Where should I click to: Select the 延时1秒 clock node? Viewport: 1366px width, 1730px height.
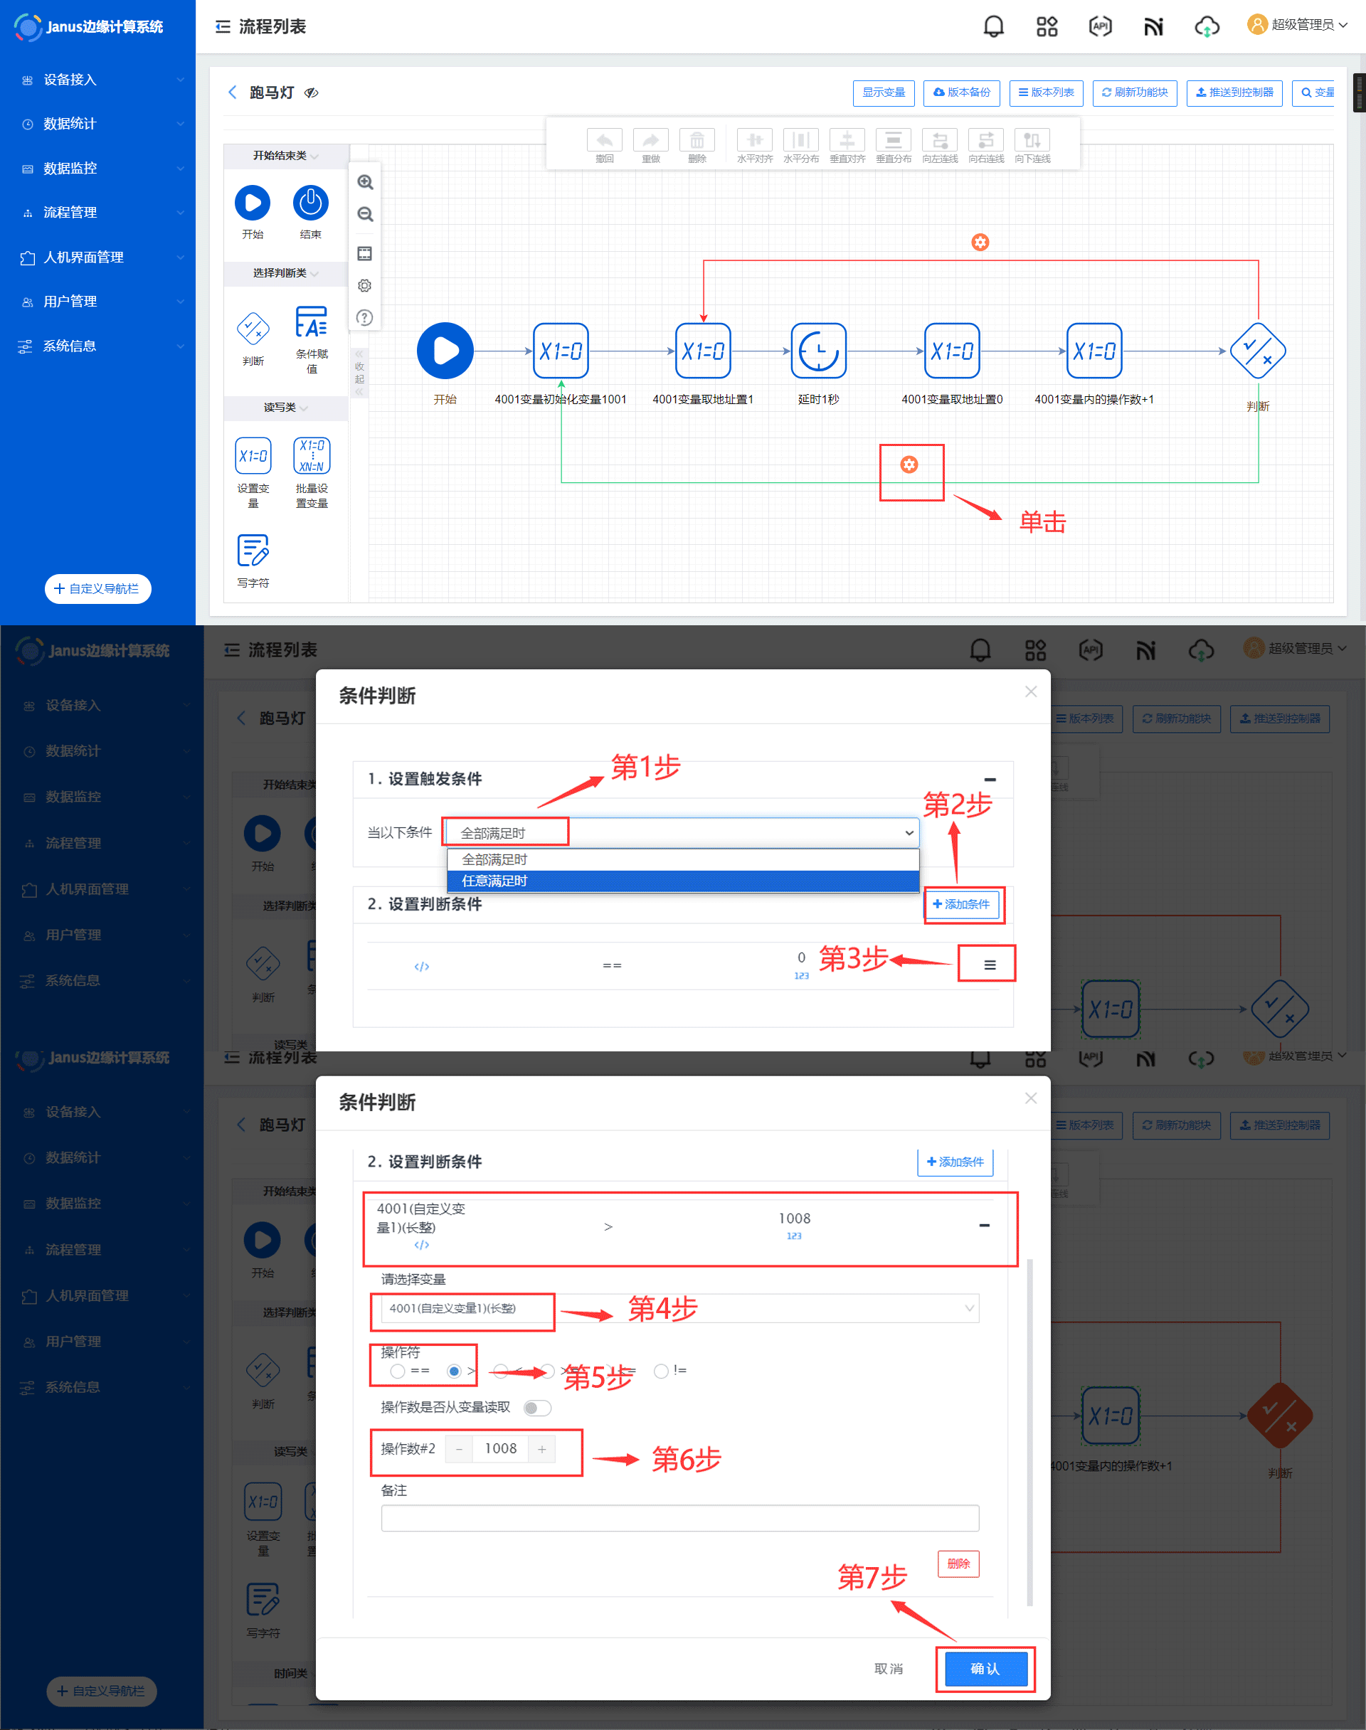click(x=817, y=351)
